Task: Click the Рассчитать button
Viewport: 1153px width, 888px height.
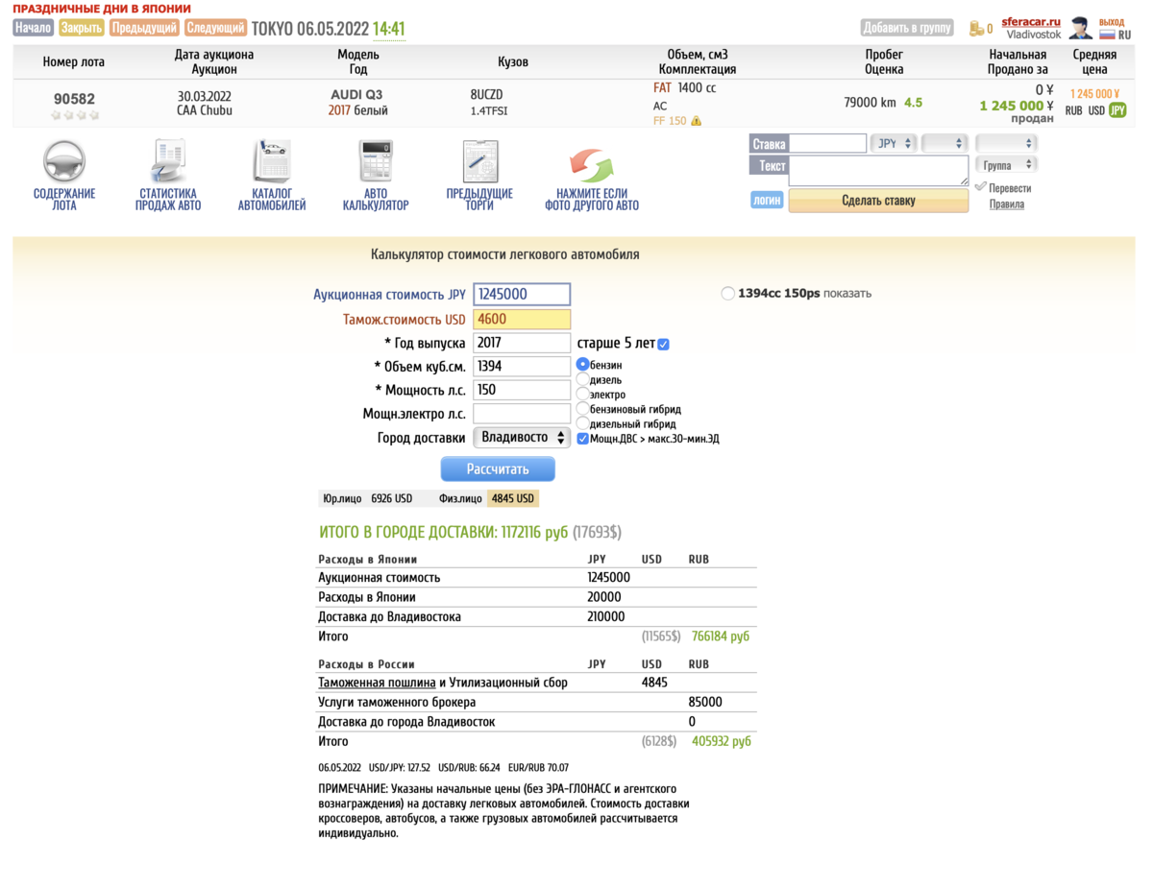Action: click(x=498, y=469)
